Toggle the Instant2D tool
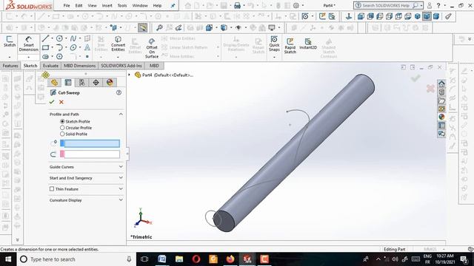The width and height of the screenshot is (474, 266). [308, 44]
